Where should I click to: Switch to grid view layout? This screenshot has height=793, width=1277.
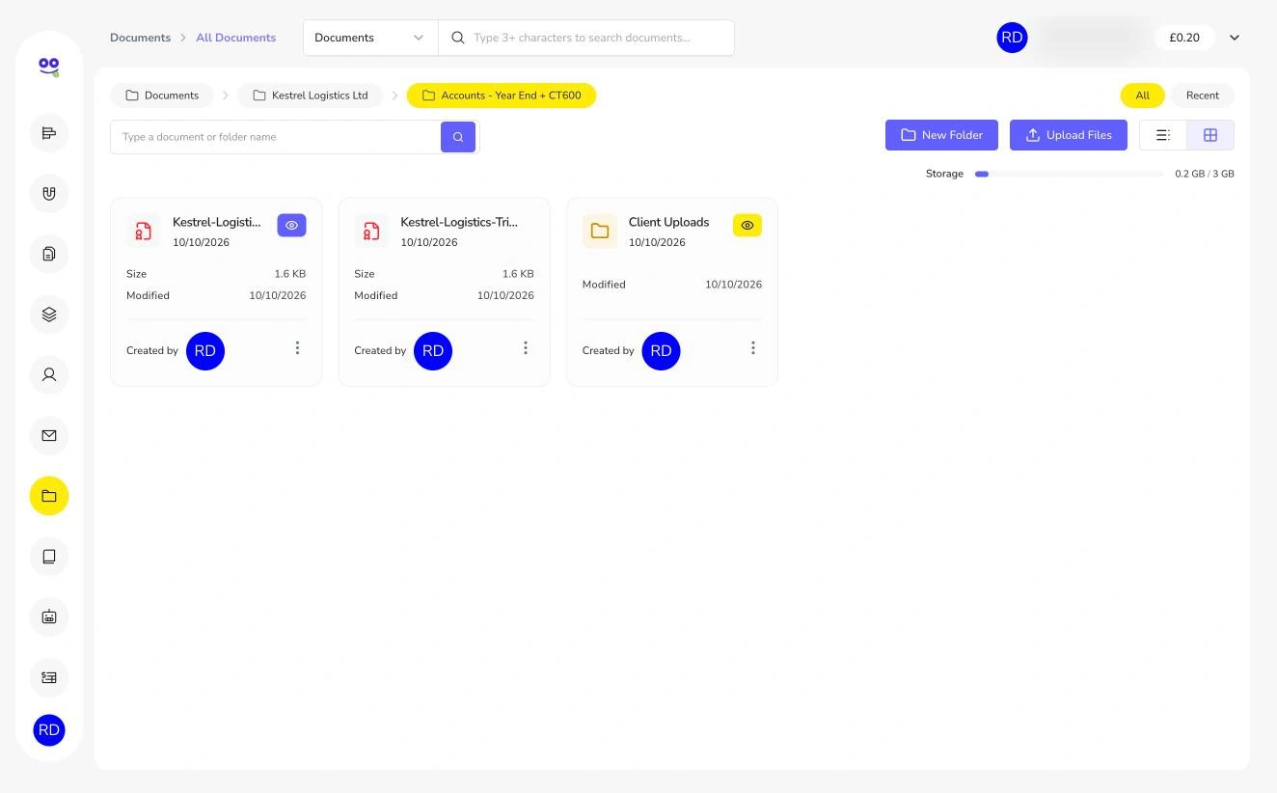click(x=1210, y=135)
